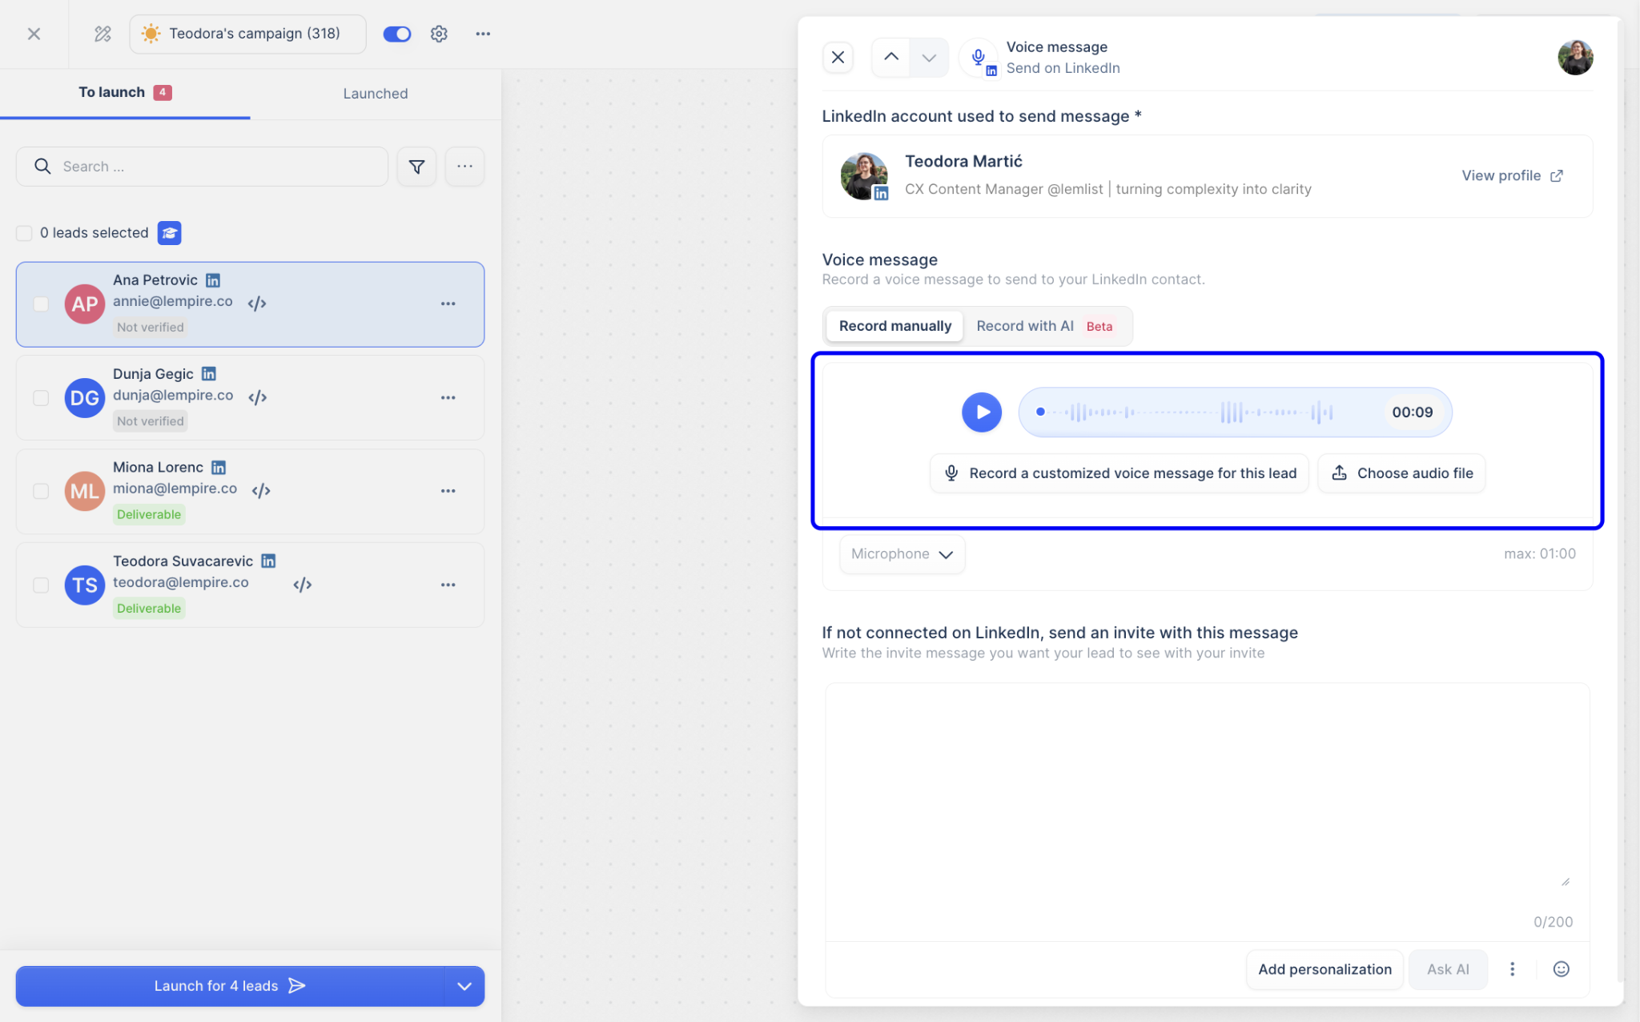Click the Deliverable badge under Teodora Suvacarevic

[149, 609]
